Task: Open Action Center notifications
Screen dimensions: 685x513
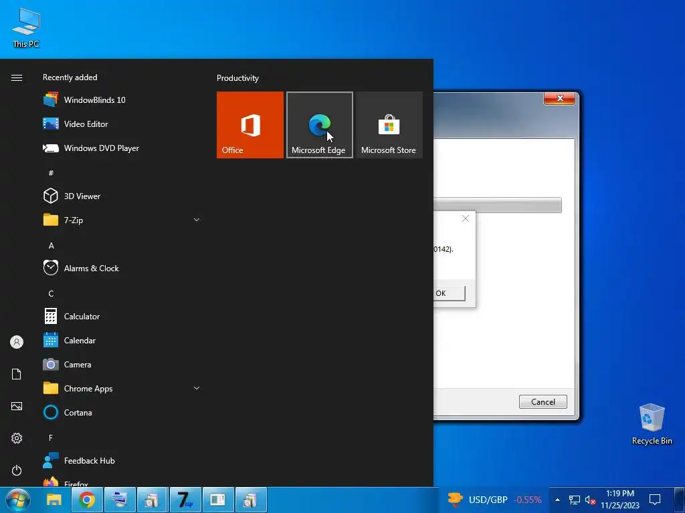Action: (654, 500)
